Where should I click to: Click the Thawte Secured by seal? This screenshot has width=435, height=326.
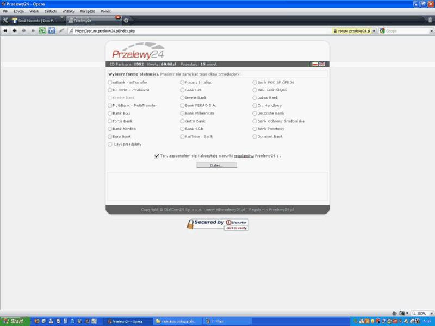point(217,224)
